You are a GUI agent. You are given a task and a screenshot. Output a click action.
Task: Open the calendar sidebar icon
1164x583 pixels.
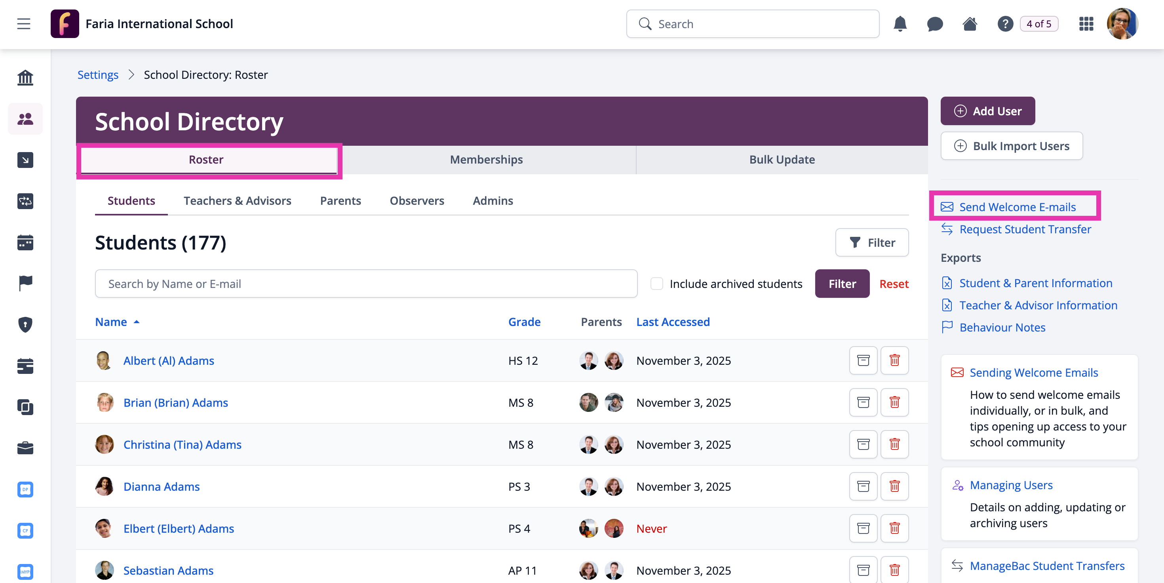tap(25, 242)
